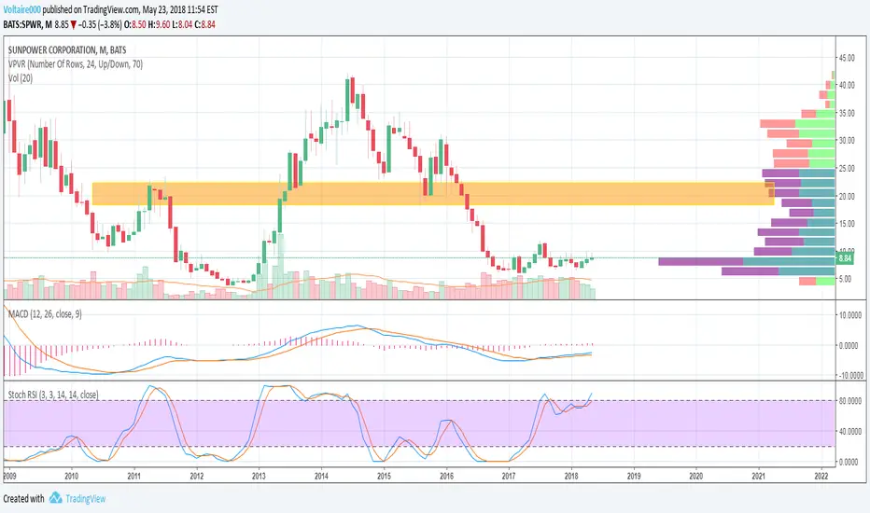Click the C:8.84 close value in header
This screenshot has width=870, height=513.
click(x=204, y=24)
